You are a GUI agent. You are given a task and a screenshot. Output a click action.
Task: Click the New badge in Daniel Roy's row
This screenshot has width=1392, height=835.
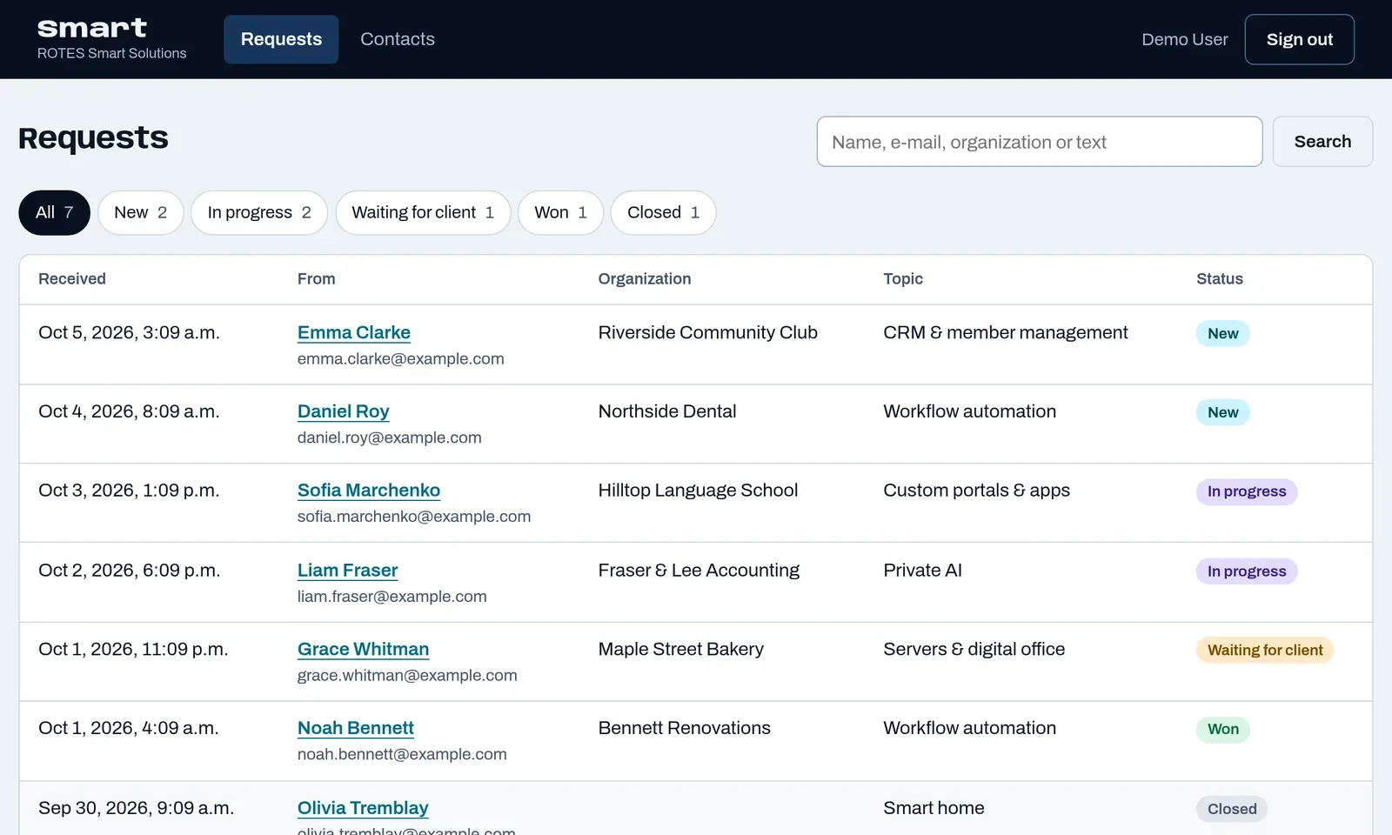coord(1222,412)
